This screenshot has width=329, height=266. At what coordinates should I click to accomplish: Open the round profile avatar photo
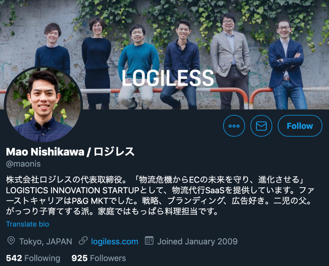[44, 105]
